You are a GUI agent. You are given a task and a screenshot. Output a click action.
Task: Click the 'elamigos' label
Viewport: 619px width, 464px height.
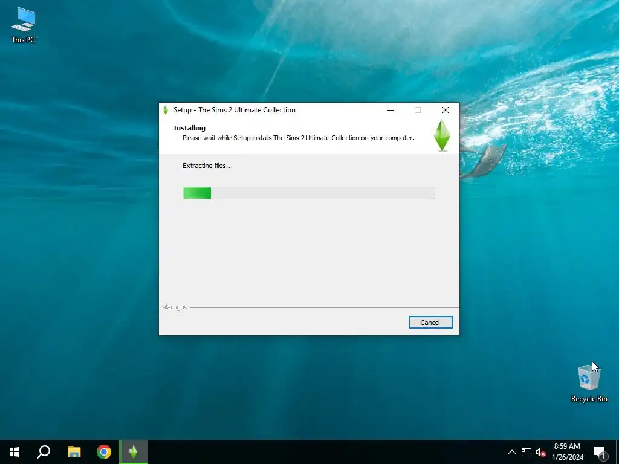[175, 307]
